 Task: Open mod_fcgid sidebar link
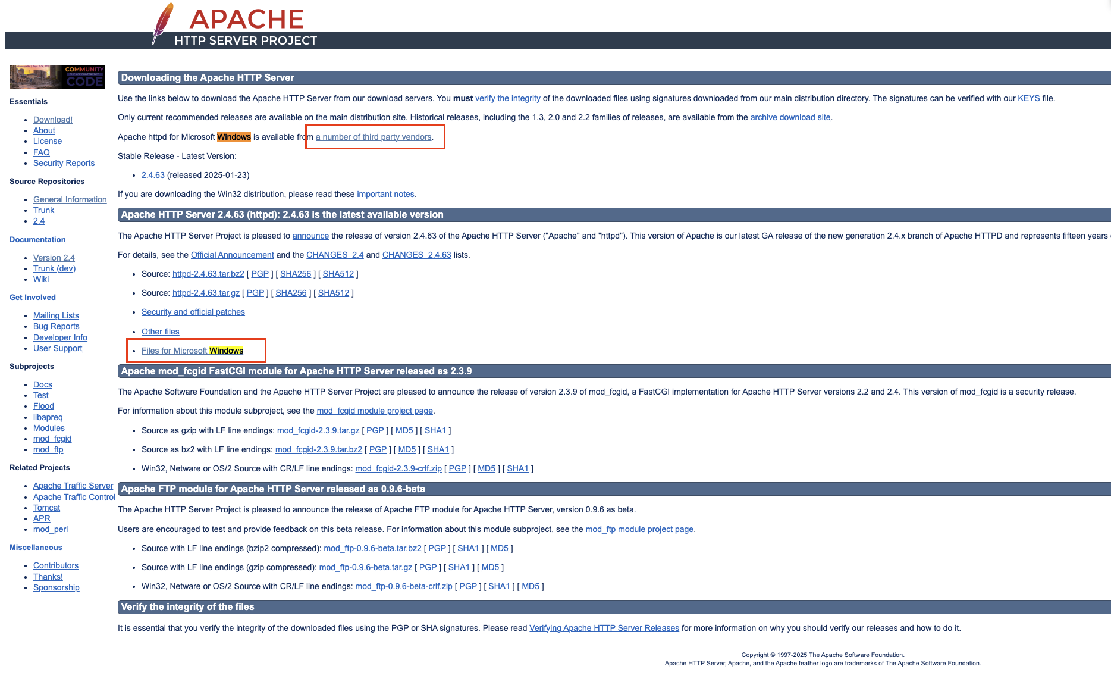(52, 439)
